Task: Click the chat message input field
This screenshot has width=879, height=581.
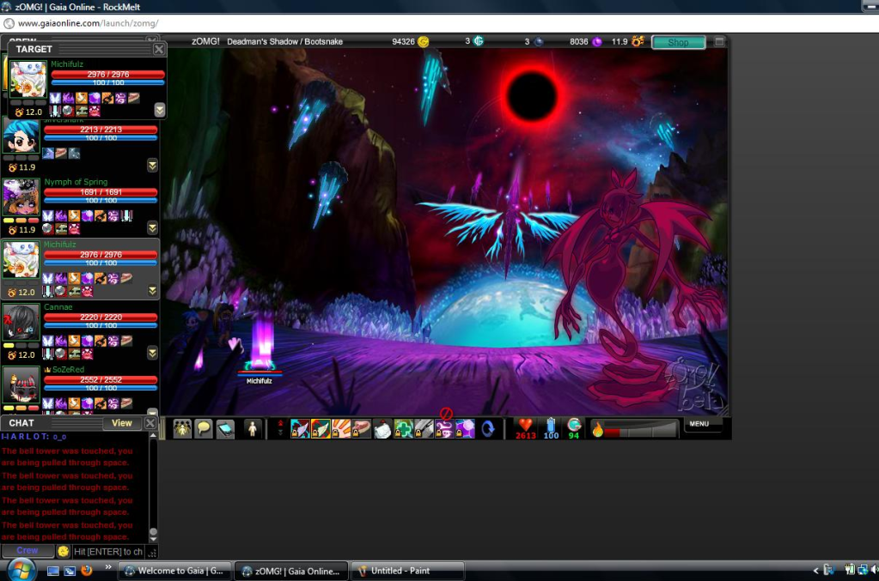Action: 109,551
